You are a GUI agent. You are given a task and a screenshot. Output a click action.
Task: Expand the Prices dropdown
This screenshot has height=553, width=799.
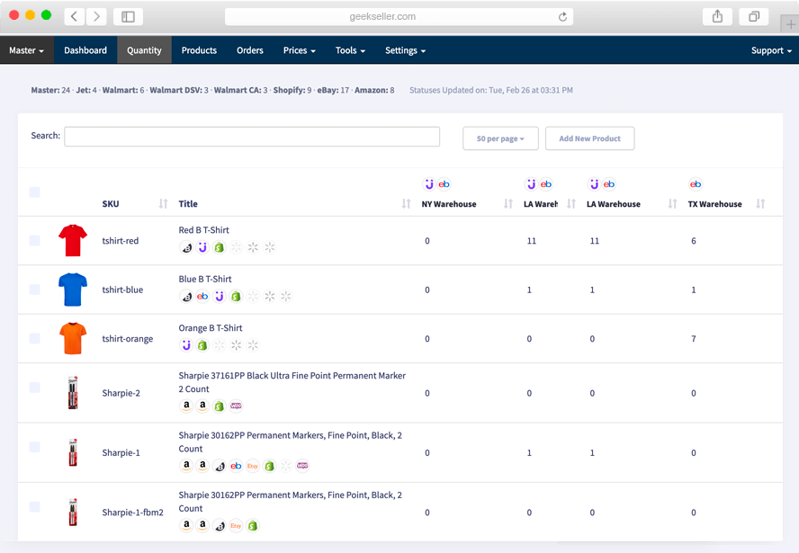click(299, 50)
